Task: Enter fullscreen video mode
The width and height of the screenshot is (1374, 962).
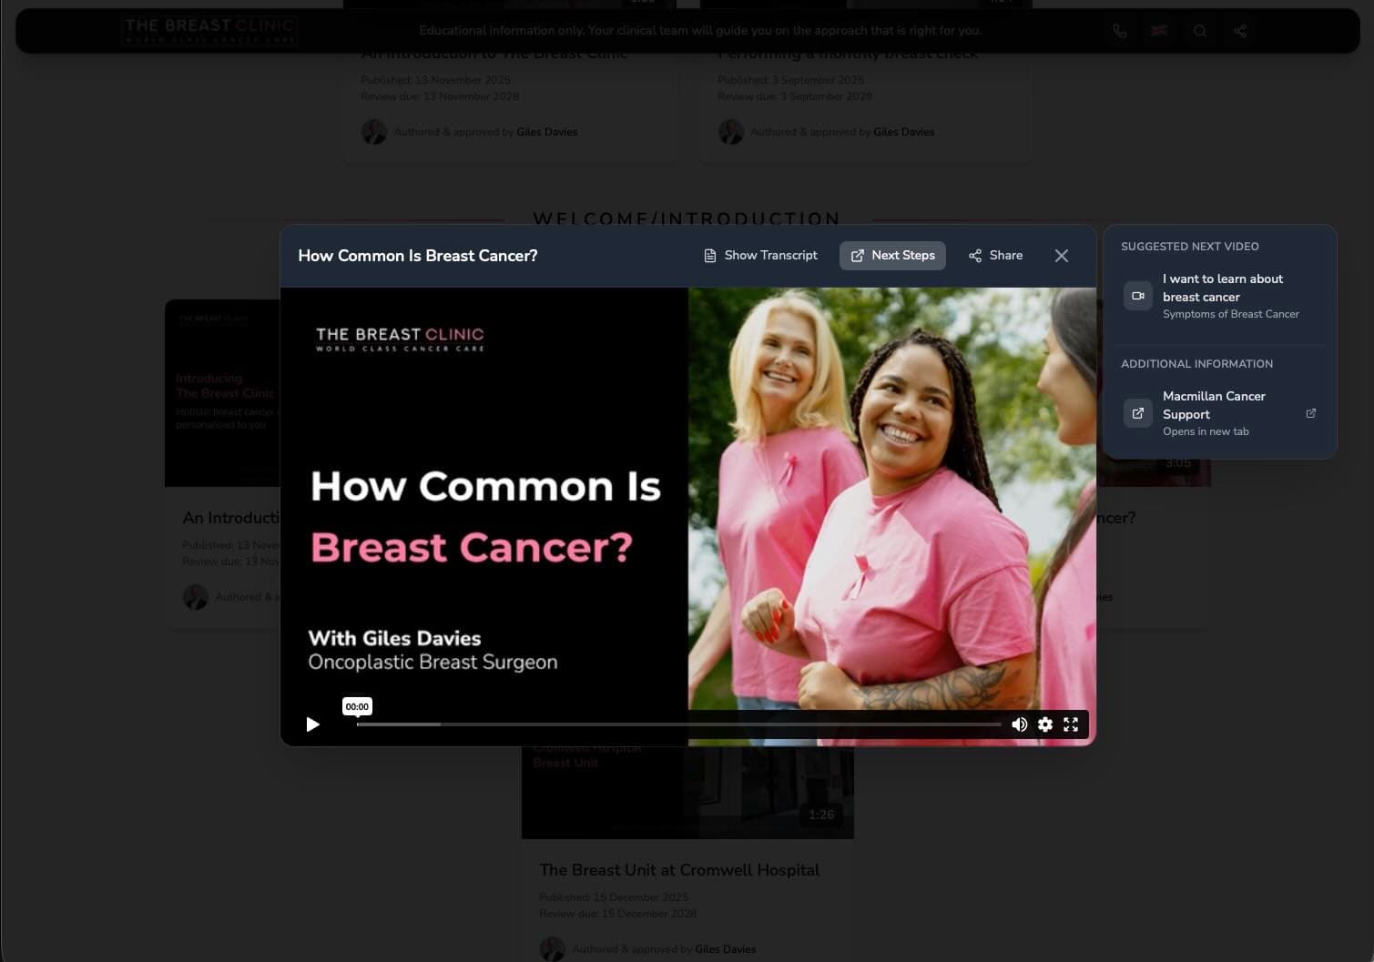Action: click(1071, 724)
